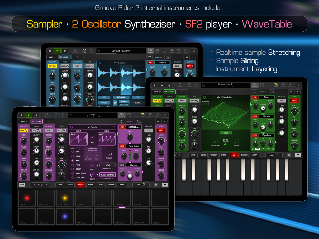Open the Clips view icon
Viewport: 319px width, 239px height.
click(x=129, y=115)
